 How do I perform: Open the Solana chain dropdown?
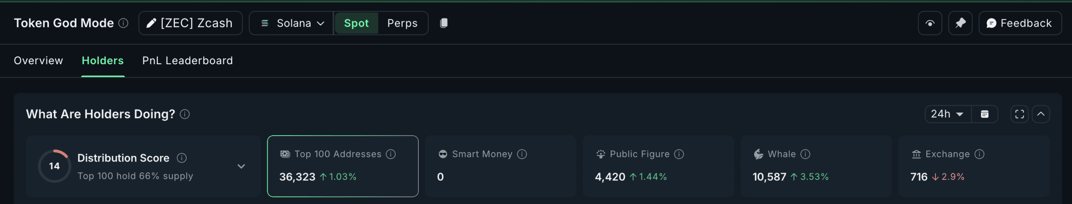point(292,23)
